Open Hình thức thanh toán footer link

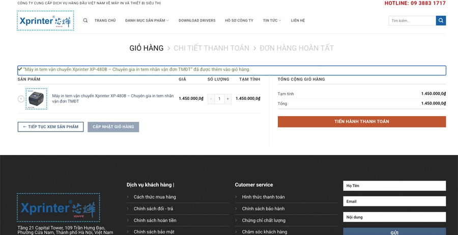[263, 197]
